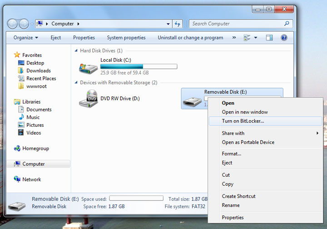The width and height of the screenshot is (327, 229).
Task: Click Properties in the toolbar
Action: click(84, 38)
